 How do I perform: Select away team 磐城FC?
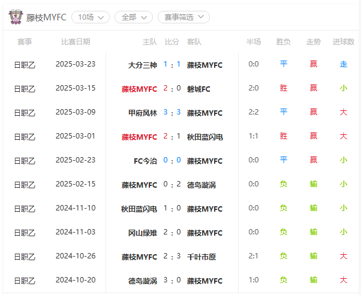coord(198,89)
